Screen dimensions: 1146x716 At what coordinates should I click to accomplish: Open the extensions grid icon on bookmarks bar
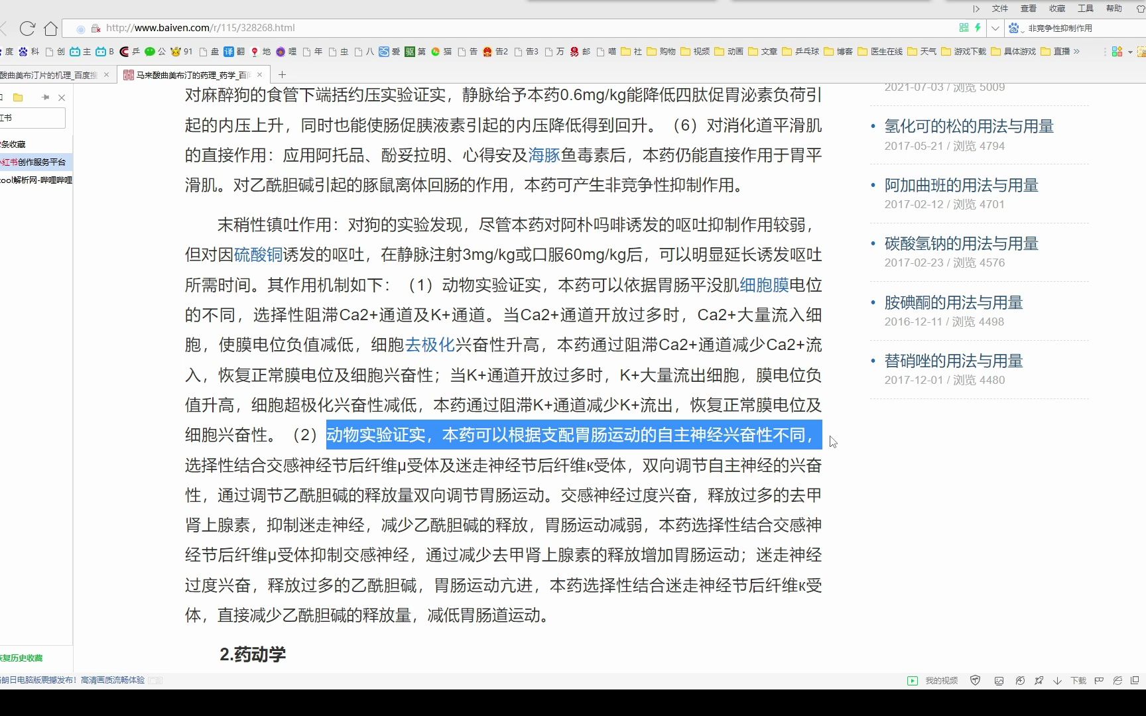coord(1117,51)
